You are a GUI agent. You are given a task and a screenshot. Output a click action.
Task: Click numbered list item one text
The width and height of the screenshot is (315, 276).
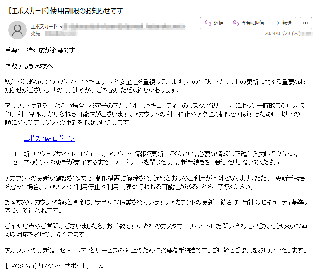pos(161,154)
